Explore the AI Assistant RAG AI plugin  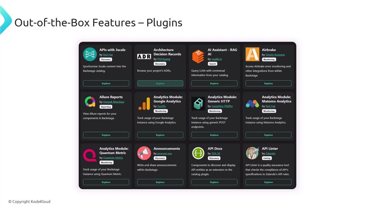coord(214,84)
